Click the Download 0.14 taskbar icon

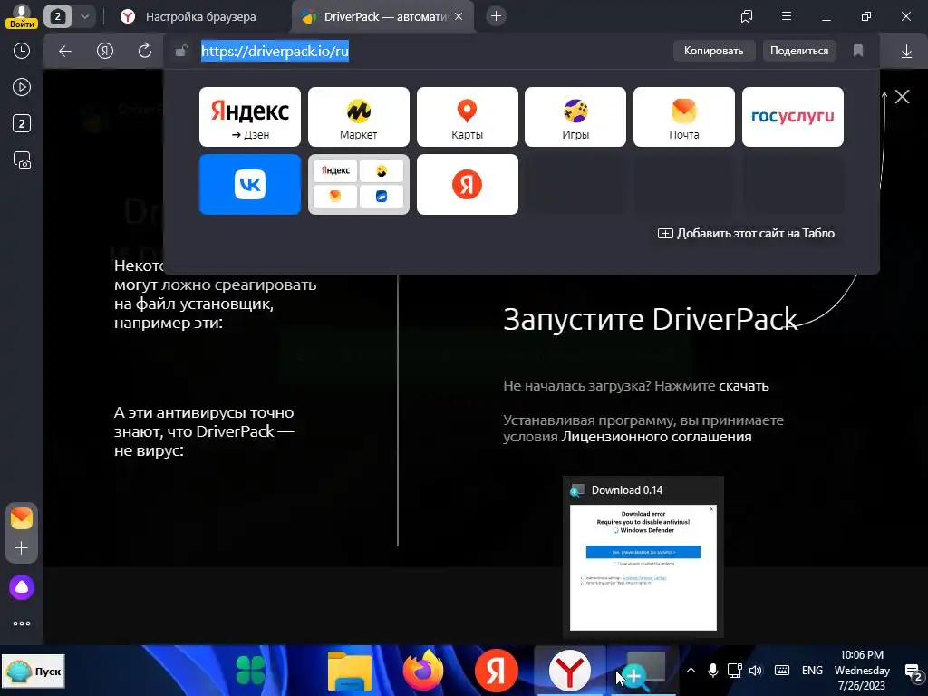coord(644,671)
